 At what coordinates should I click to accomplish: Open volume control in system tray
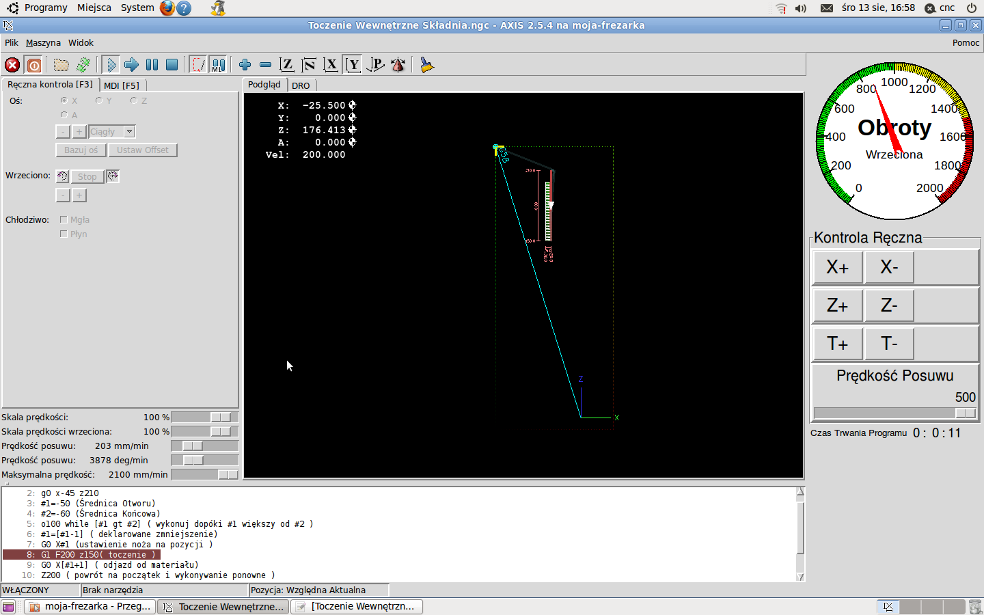click(801, 8)
